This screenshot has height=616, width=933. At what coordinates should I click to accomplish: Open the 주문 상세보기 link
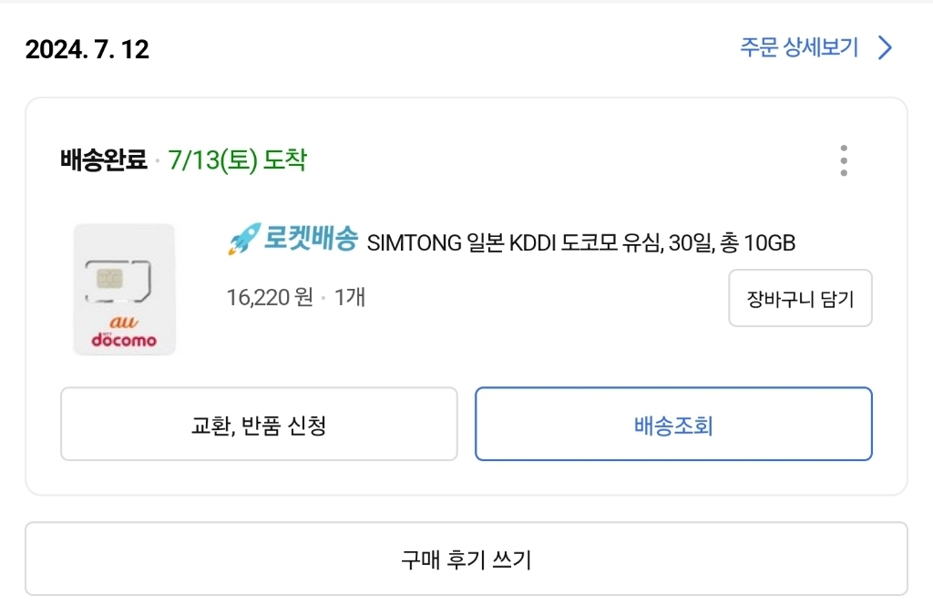799,48
